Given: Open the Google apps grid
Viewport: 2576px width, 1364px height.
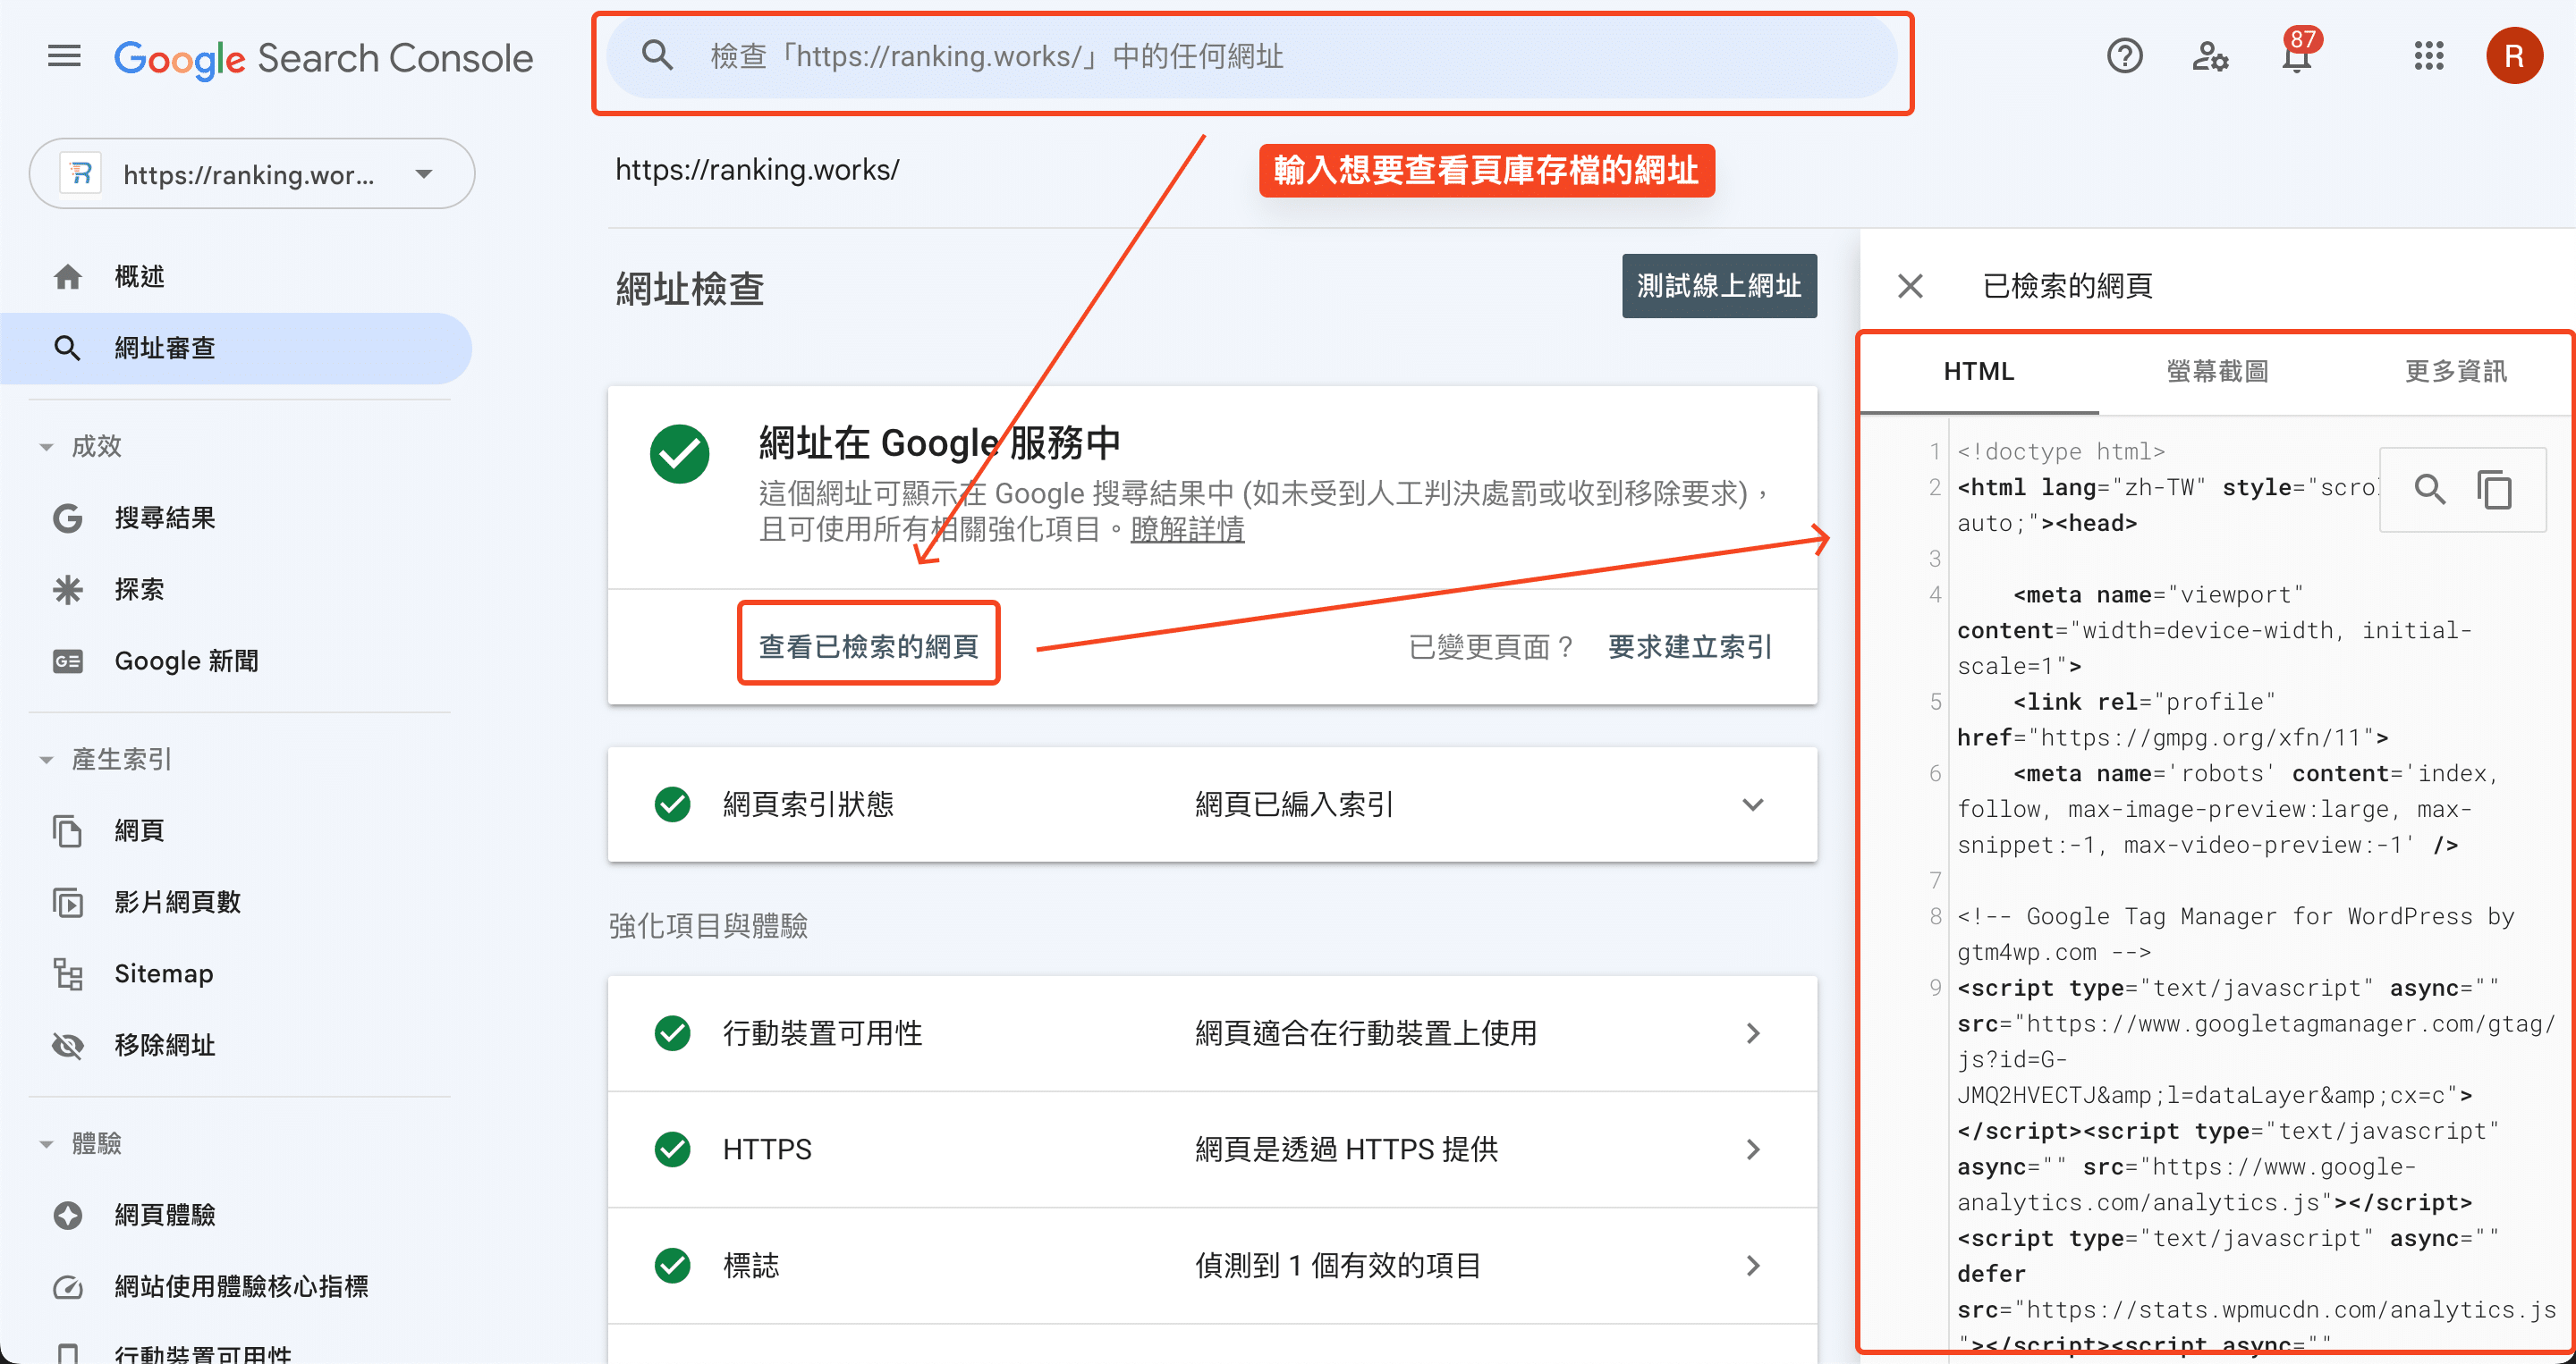Looking at the screenshot, I should point(2428,56).
